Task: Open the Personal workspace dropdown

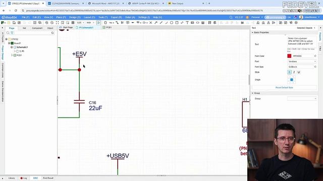Action: tap(257, 17)
